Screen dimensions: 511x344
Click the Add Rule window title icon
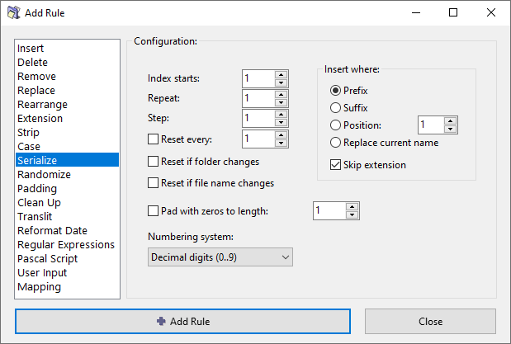(13, 13)
